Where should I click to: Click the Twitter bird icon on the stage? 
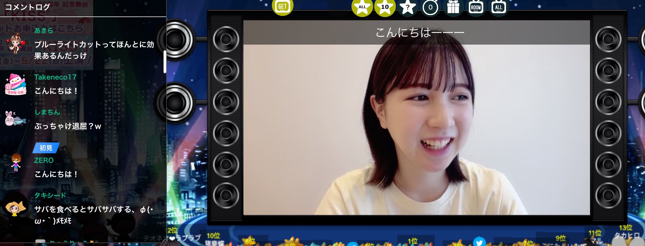click(x=479, y=242)
